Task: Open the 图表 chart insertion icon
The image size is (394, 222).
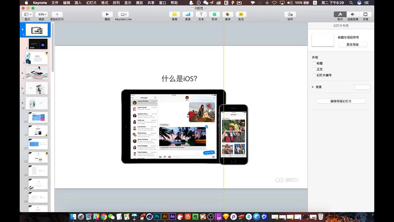Action: 188,14
